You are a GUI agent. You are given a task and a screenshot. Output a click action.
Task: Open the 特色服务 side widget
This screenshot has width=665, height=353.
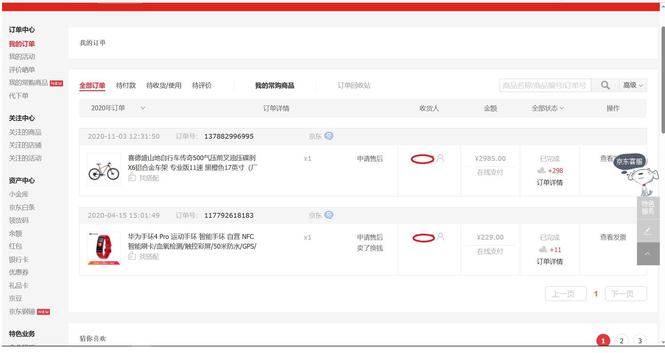pyautogui.click(x=648, y=208)
